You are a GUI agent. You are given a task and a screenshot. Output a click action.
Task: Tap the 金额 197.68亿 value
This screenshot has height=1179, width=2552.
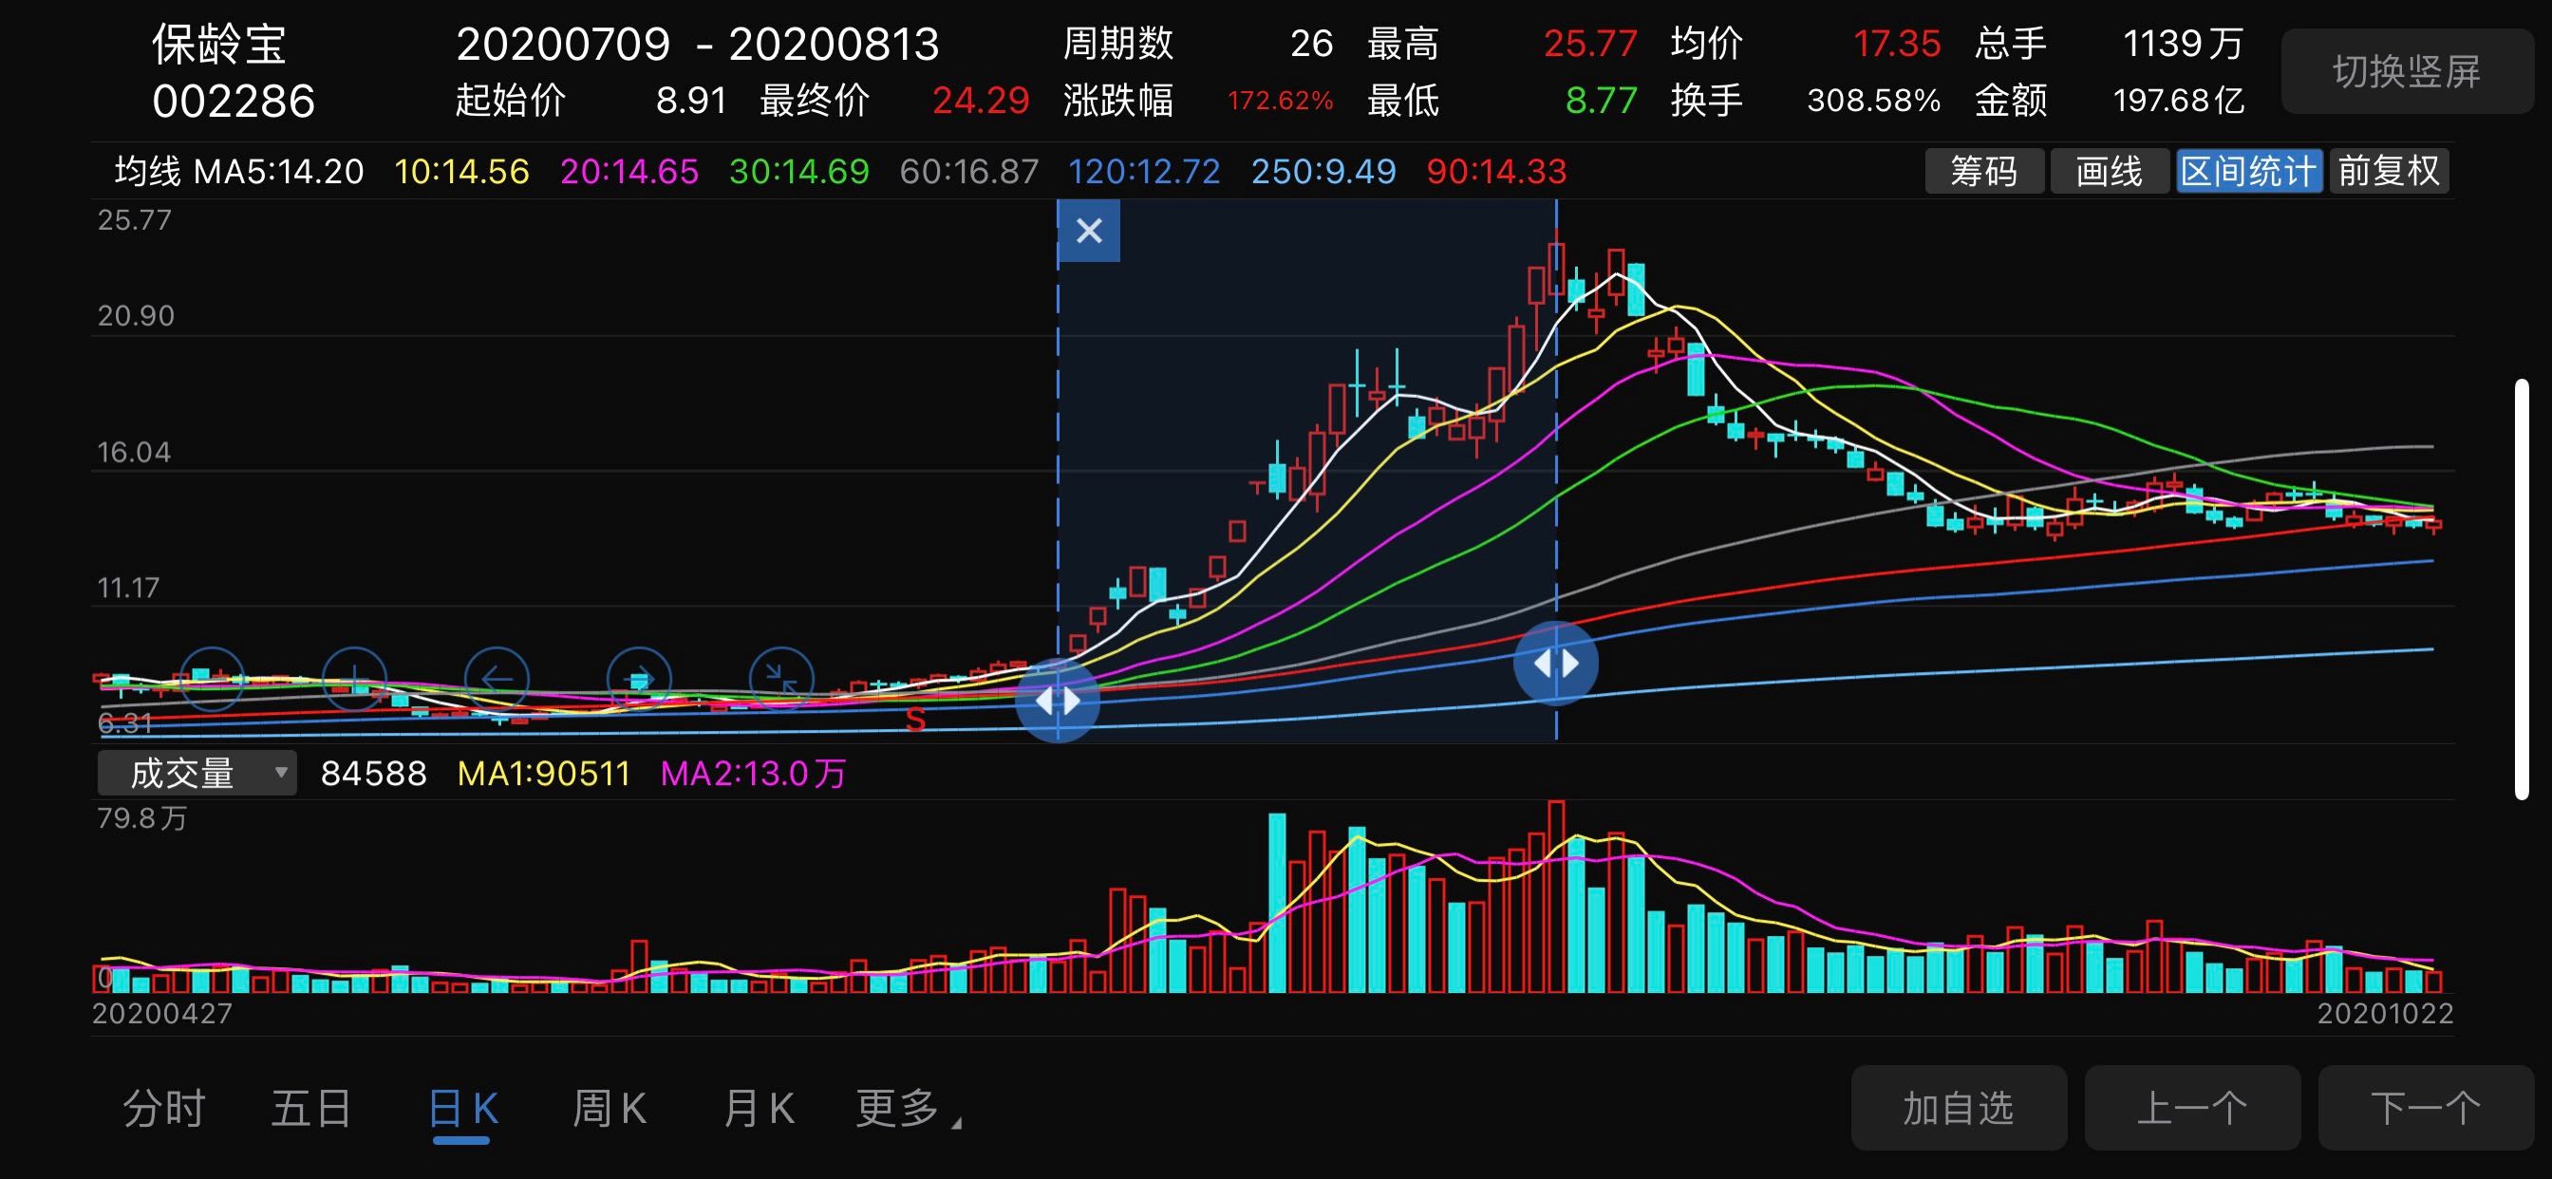tap(2179, 100)
